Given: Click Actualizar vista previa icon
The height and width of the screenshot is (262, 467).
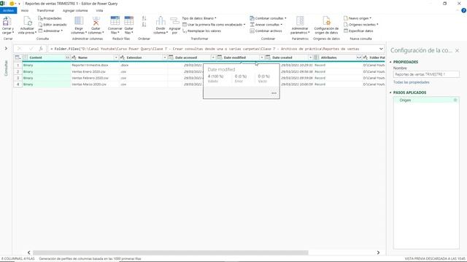Looking at the screenshot, I should [x=27, y=21].
